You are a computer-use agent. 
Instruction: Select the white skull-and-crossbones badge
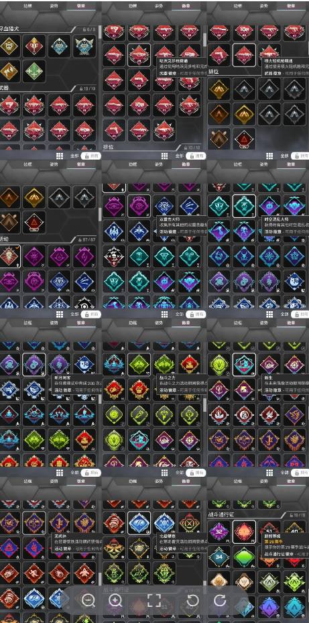pyautogui.click(x=114, y=256)
